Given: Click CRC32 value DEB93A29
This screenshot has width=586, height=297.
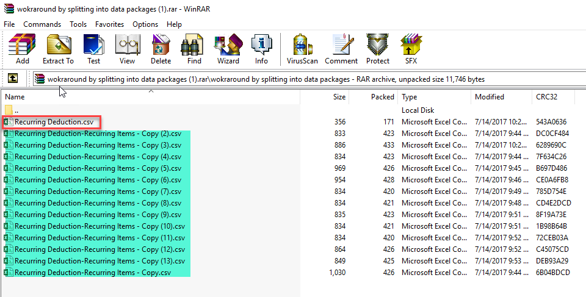Looking at the screenshot, I should (x=552, y=261).
